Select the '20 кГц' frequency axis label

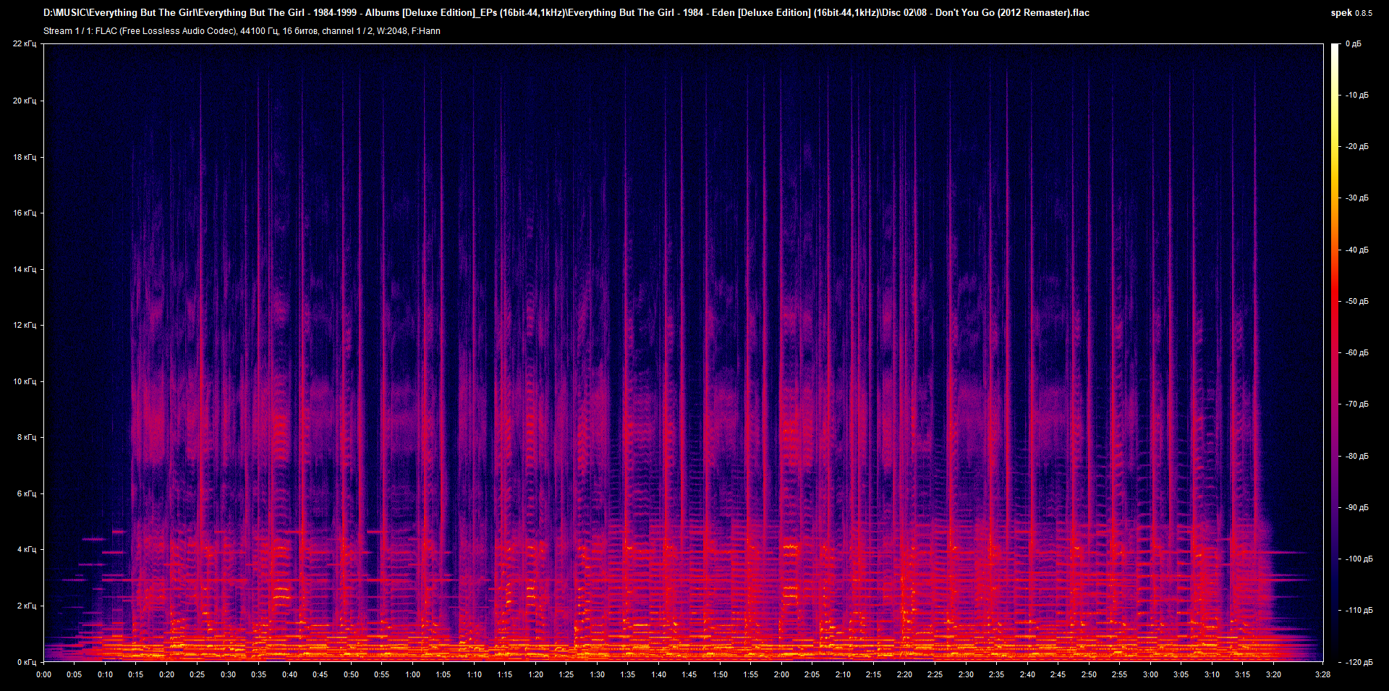coord(25,101)
